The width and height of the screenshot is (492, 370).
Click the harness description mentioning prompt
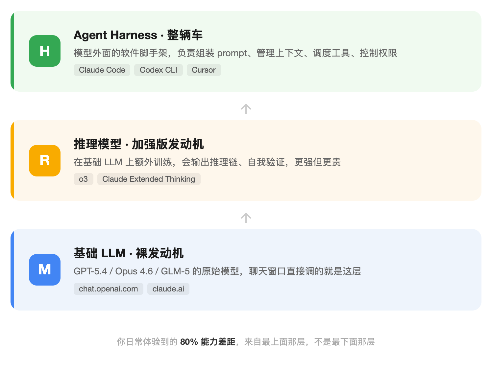235,53
